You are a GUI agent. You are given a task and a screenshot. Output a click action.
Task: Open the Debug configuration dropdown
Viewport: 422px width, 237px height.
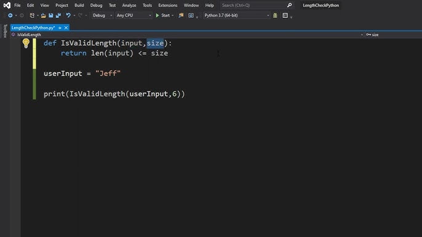[x=102, y=15]
